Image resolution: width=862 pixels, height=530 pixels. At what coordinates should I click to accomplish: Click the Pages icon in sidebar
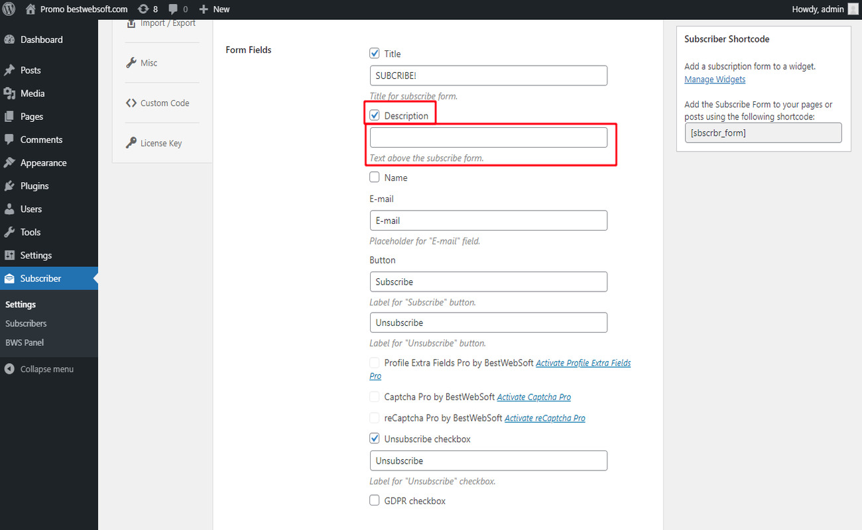9,117
